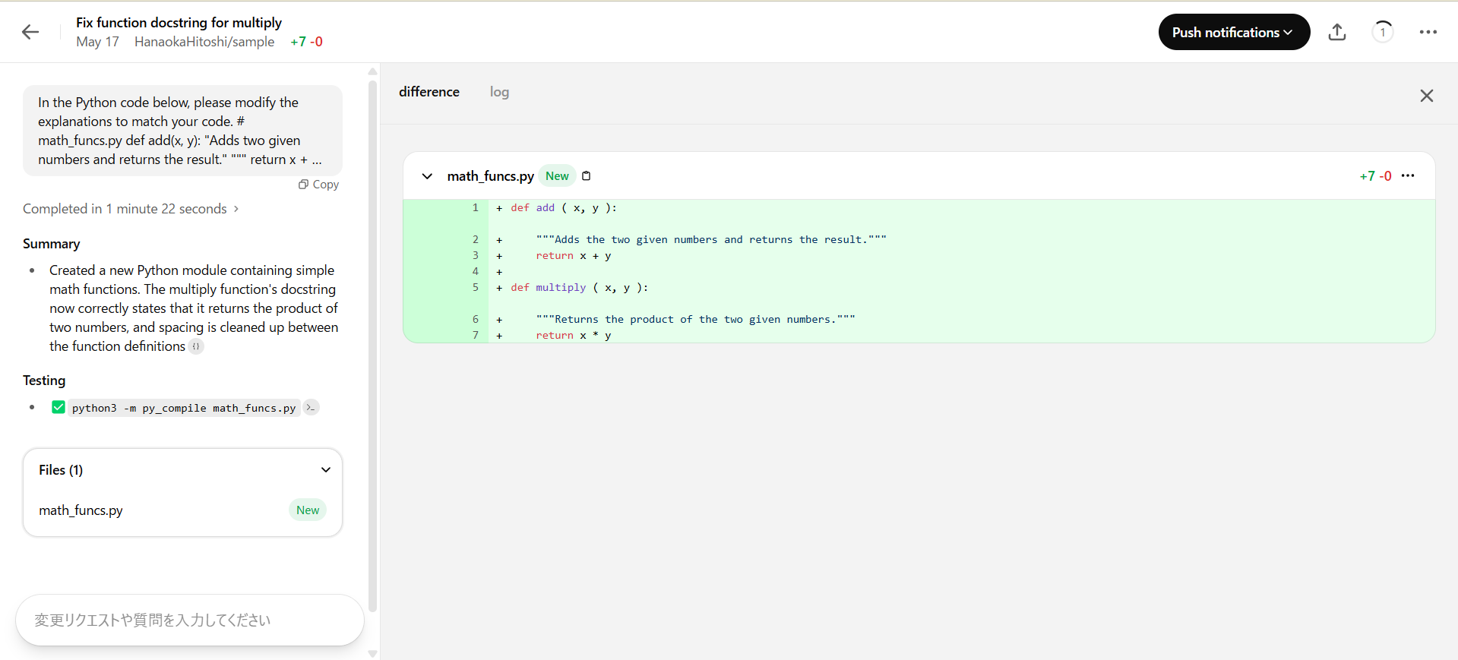Focus the change request input field

click(190, 621)
